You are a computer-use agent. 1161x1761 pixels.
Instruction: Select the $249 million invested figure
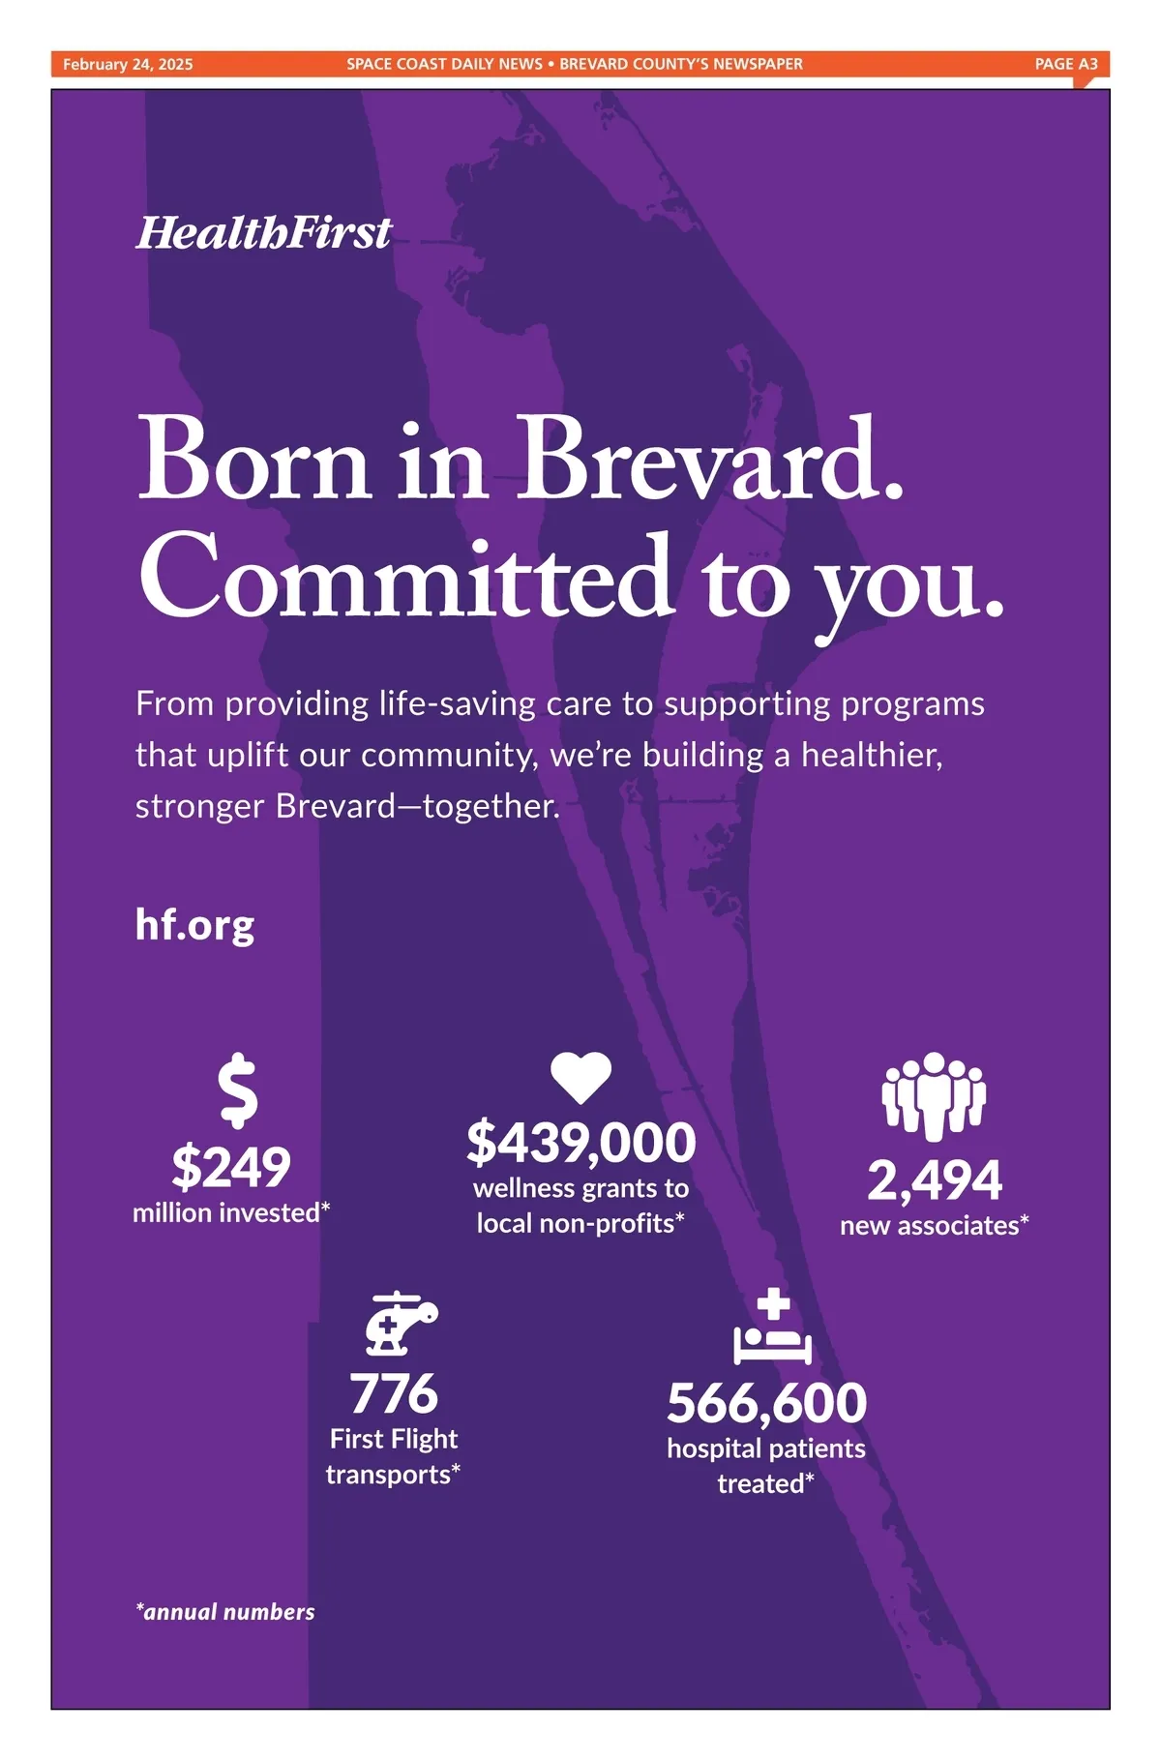click(231, 1167)
